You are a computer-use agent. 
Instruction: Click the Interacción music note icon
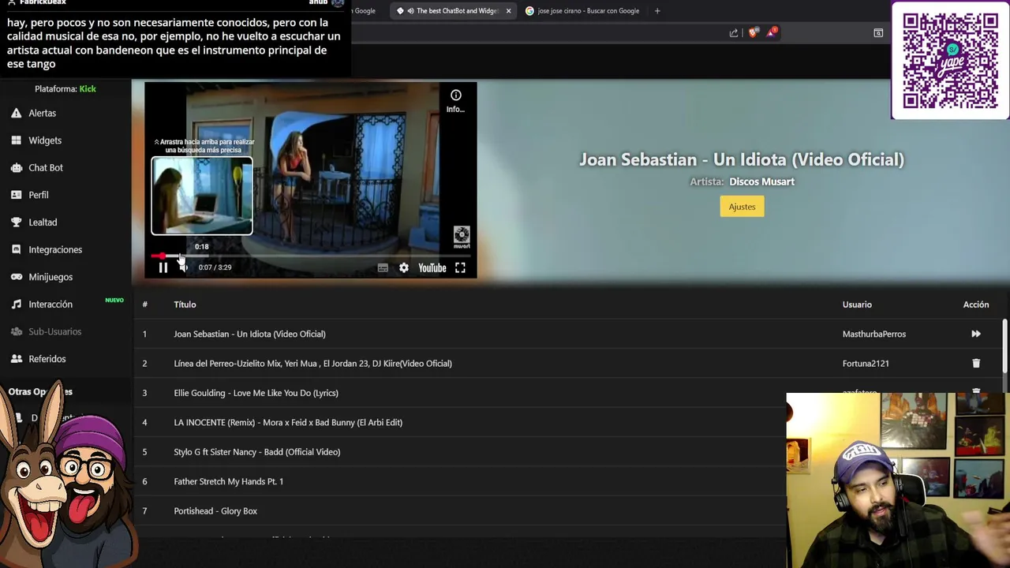point(16,305)
